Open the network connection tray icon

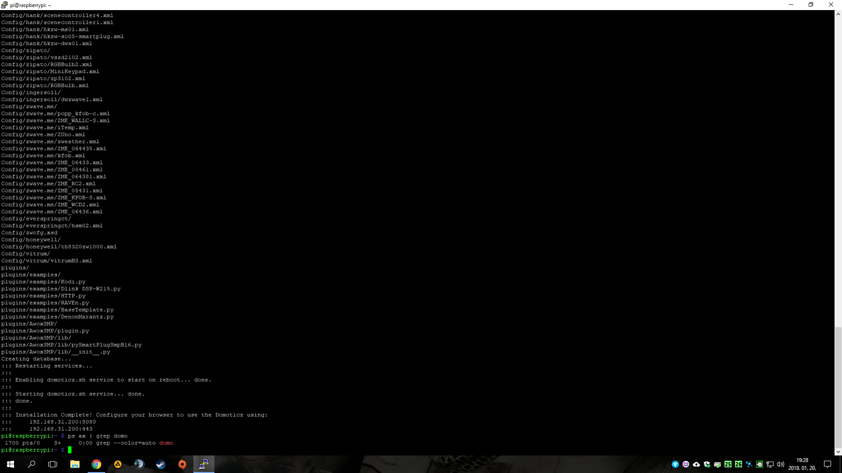pyautogui.click(x=770, y=464)
